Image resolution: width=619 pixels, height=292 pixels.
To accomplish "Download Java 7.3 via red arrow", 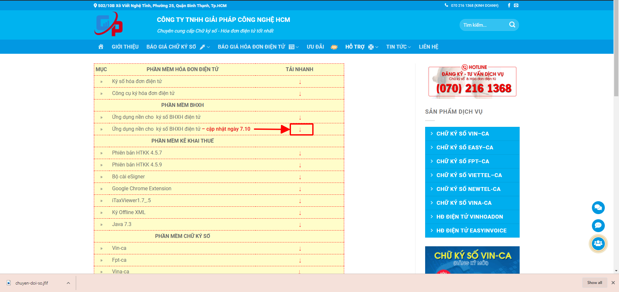I will [x=300, y=225].
